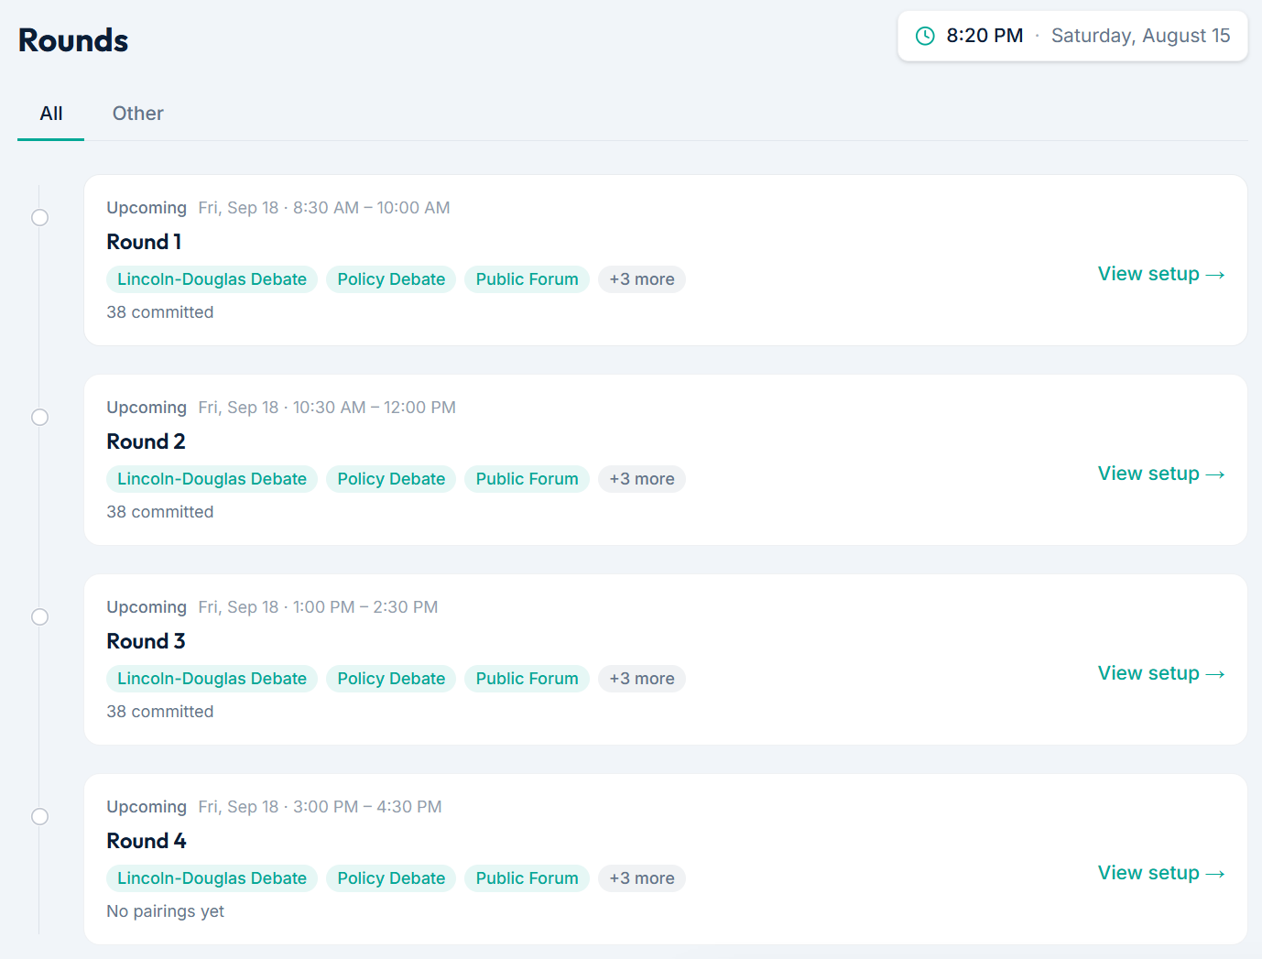Select Policy Debate tag in Round 1

[x=391, y=279]
